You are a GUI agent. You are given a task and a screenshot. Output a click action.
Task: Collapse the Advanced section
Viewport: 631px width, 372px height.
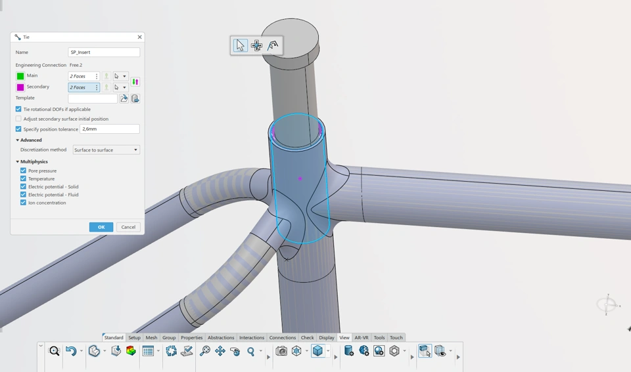pos(18,140)
